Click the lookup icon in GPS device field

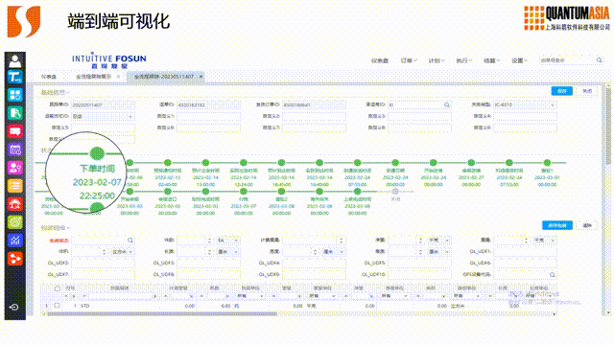click(x=553, y=275)
